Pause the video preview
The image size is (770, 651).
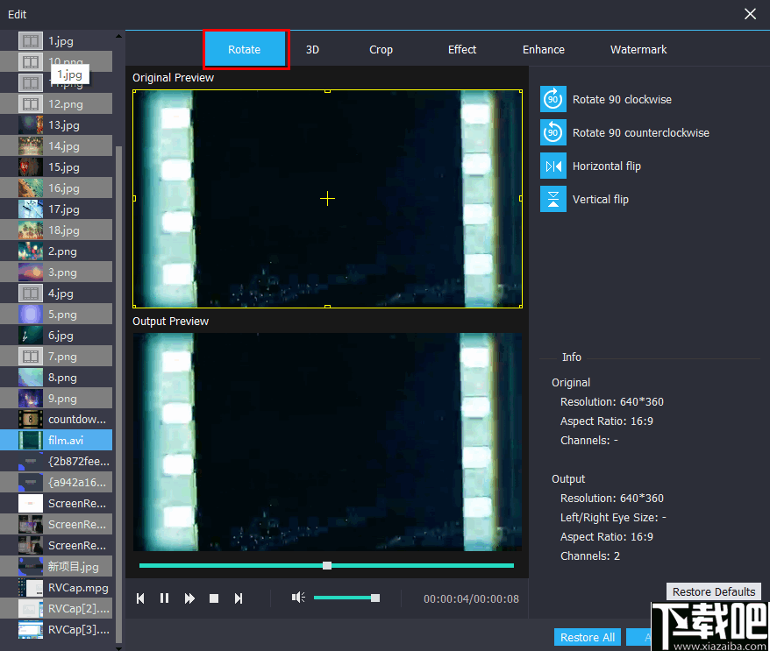[164, 598]
